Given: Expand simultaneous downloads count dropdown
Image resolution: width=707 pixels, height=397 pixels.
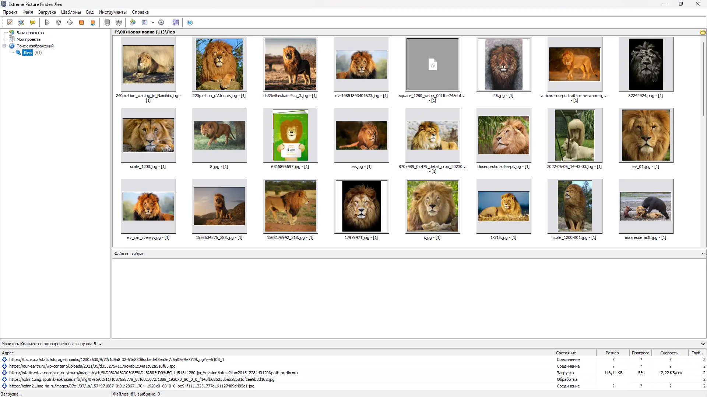Looking at the screenshot, I should (x=100, y=344).
